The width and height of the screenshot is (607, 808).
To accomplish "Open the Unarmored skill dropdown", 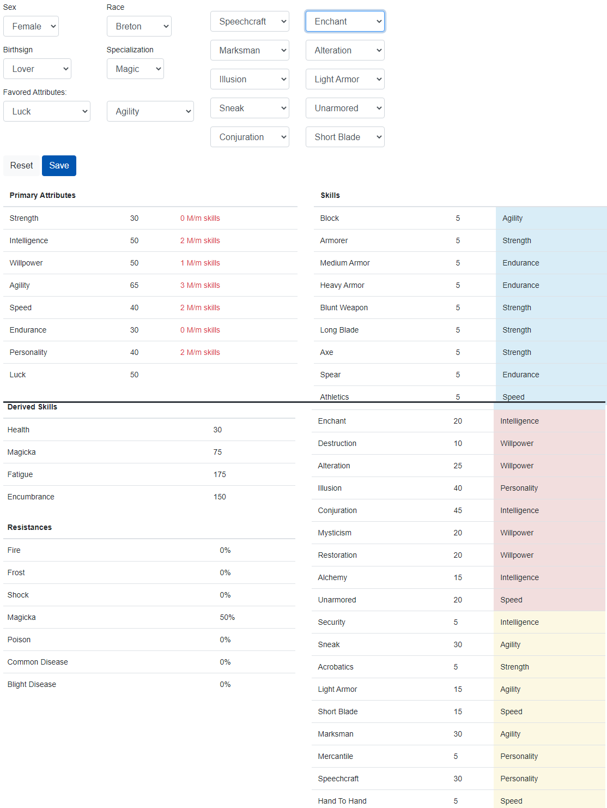I will pos(345,108).
